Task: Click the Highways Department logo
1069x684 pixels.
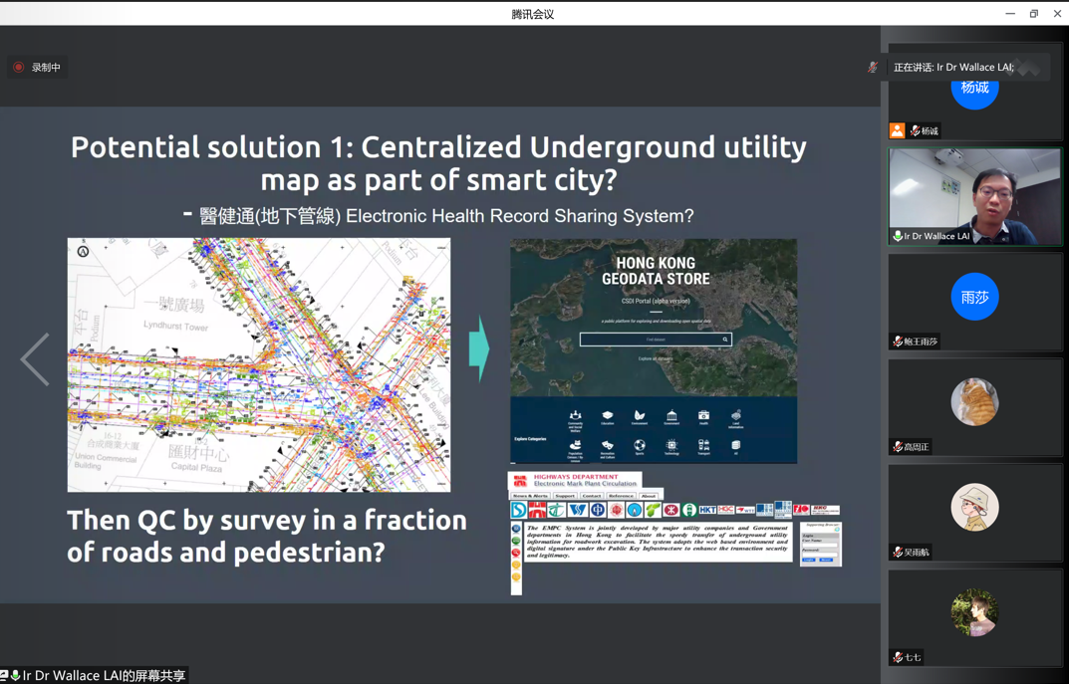Action: (521, 480)
